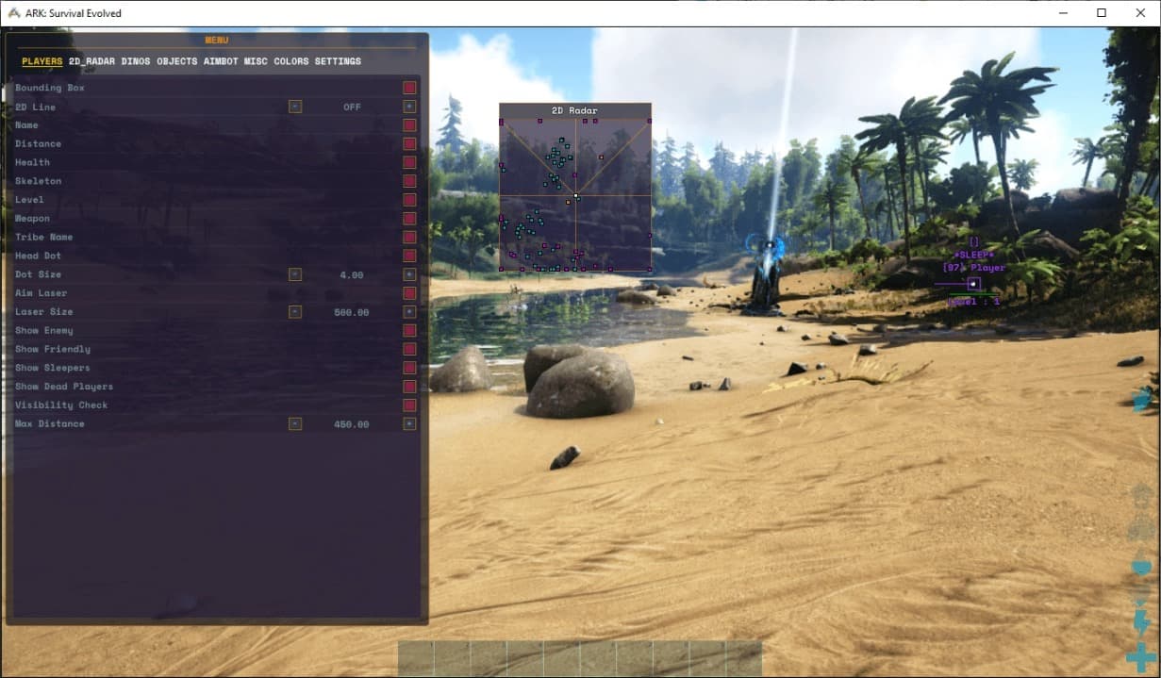Click the sleeping player marker box
1161x678 pixels.
[x=973, y=284]
